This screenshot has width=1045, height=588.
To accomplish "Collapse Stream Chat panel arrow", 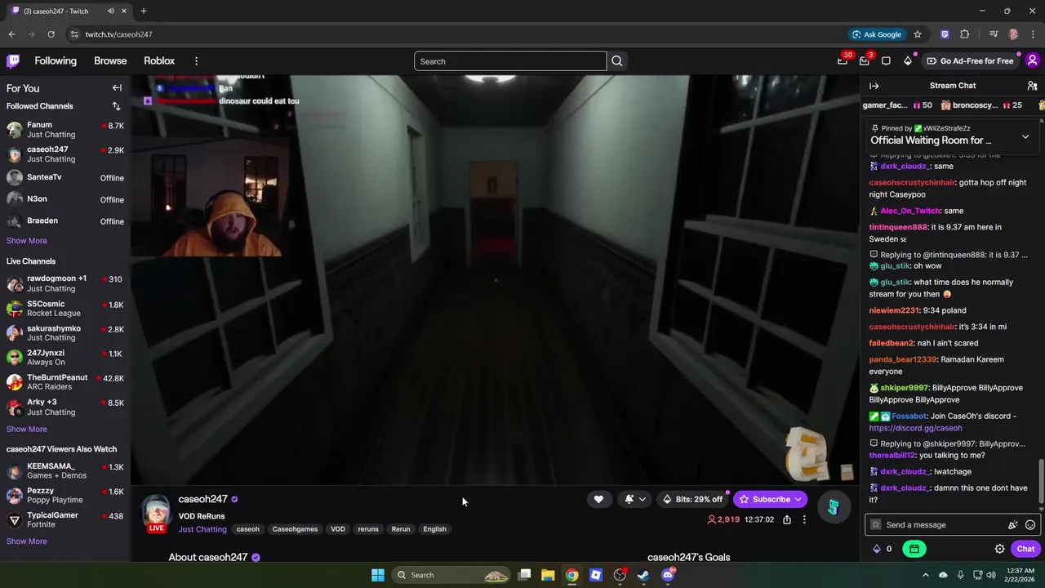I will click(874, 86).
